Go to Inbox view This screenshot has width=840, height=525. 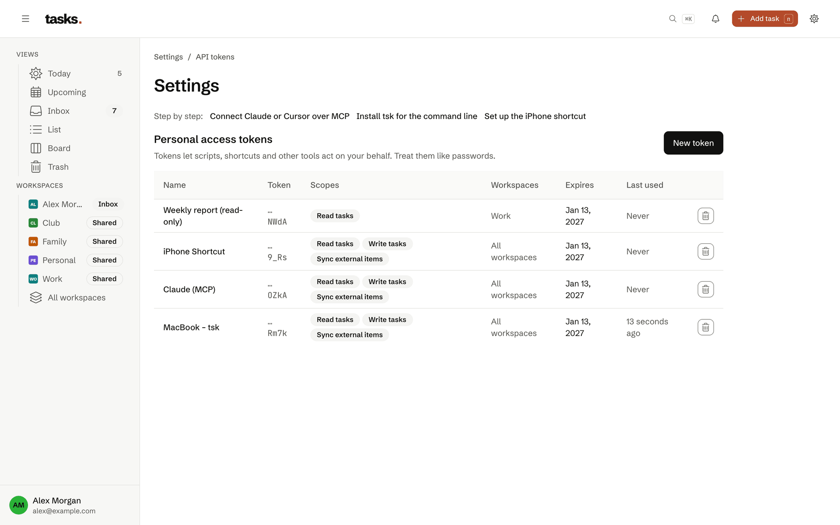point(76,111)
